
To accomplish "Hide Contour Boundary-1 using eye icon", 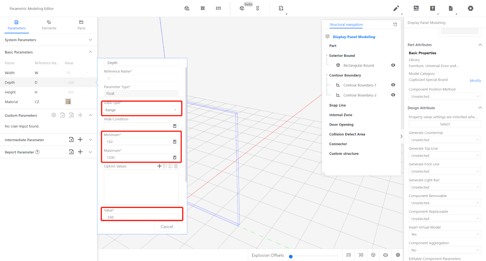I will coord(393,85).
